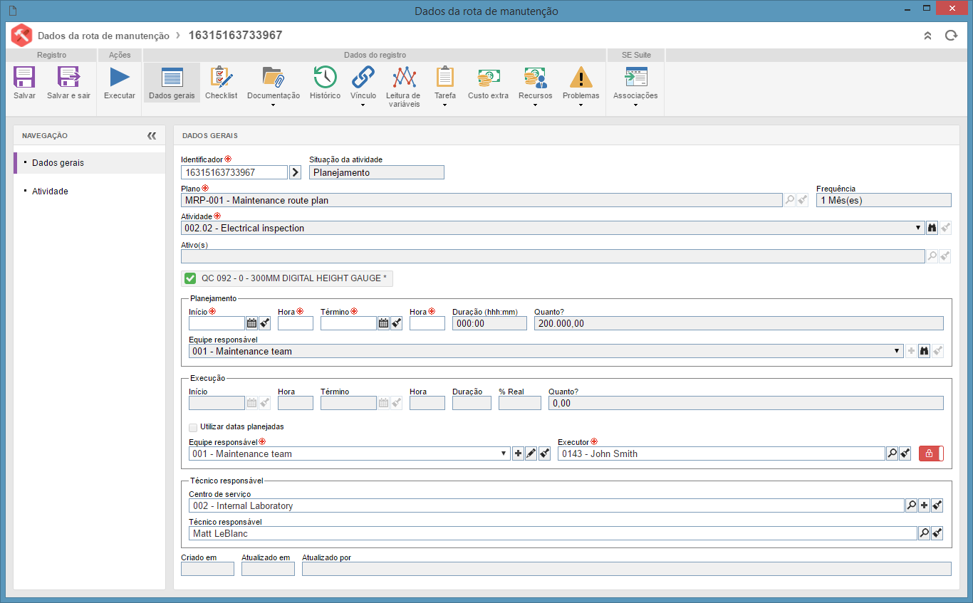Click the Planejamento Início date field
Viewport: 973px width, 603px height.
coord(217,323)
